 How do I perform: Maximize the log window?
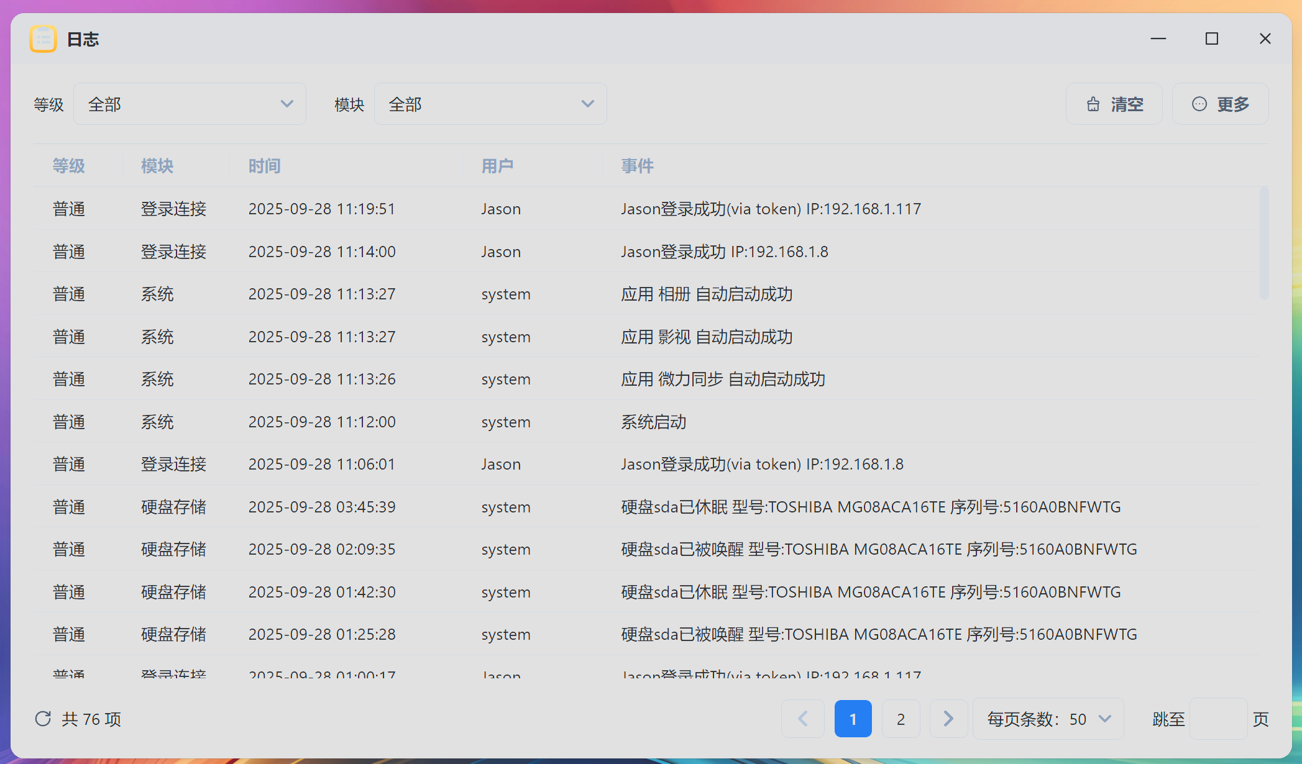(1211, 39)
